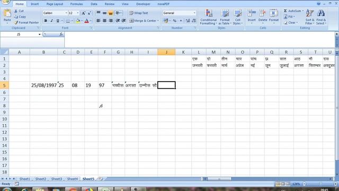Open the AutoSum dropdown arrow
This screenshot has height=191, width=339.
tap(302, 11)
